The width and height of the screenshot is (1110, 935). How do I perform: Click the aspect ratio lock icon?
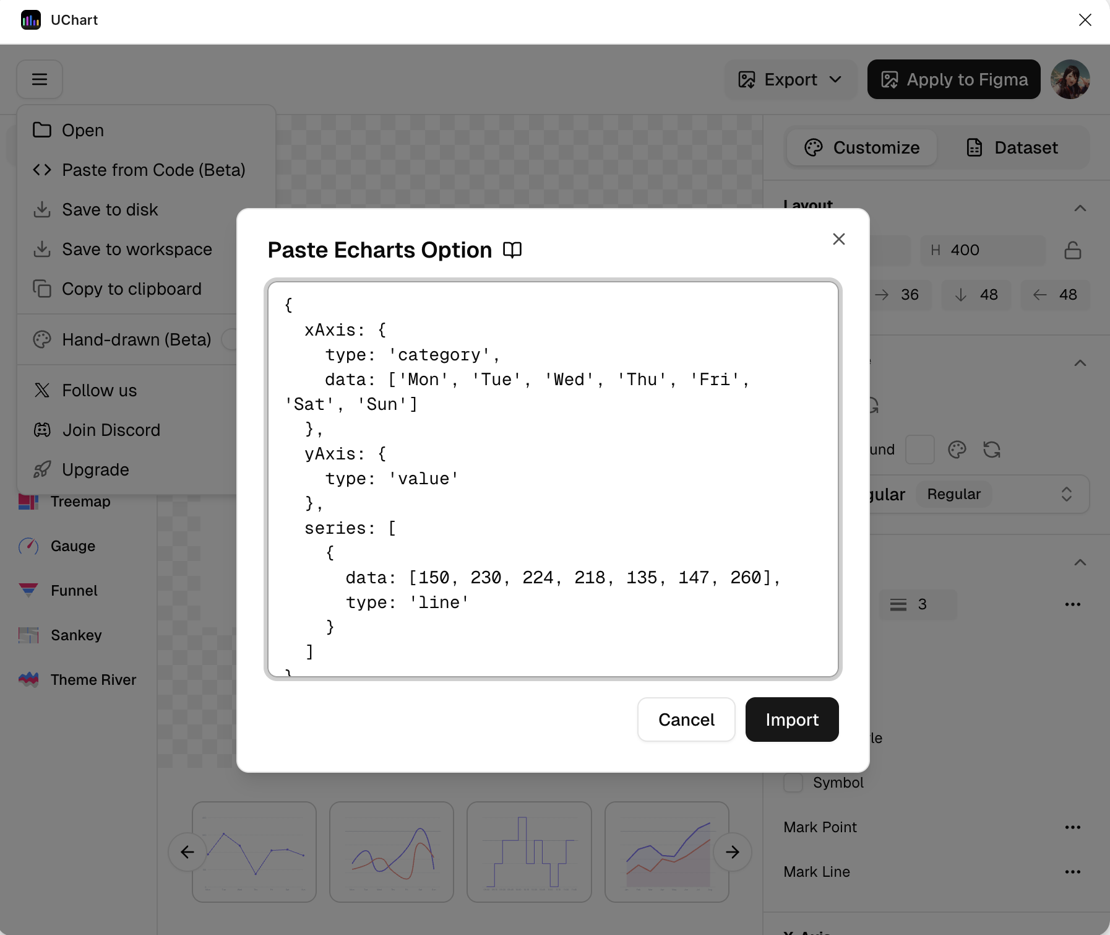[x=1072, y=250]
